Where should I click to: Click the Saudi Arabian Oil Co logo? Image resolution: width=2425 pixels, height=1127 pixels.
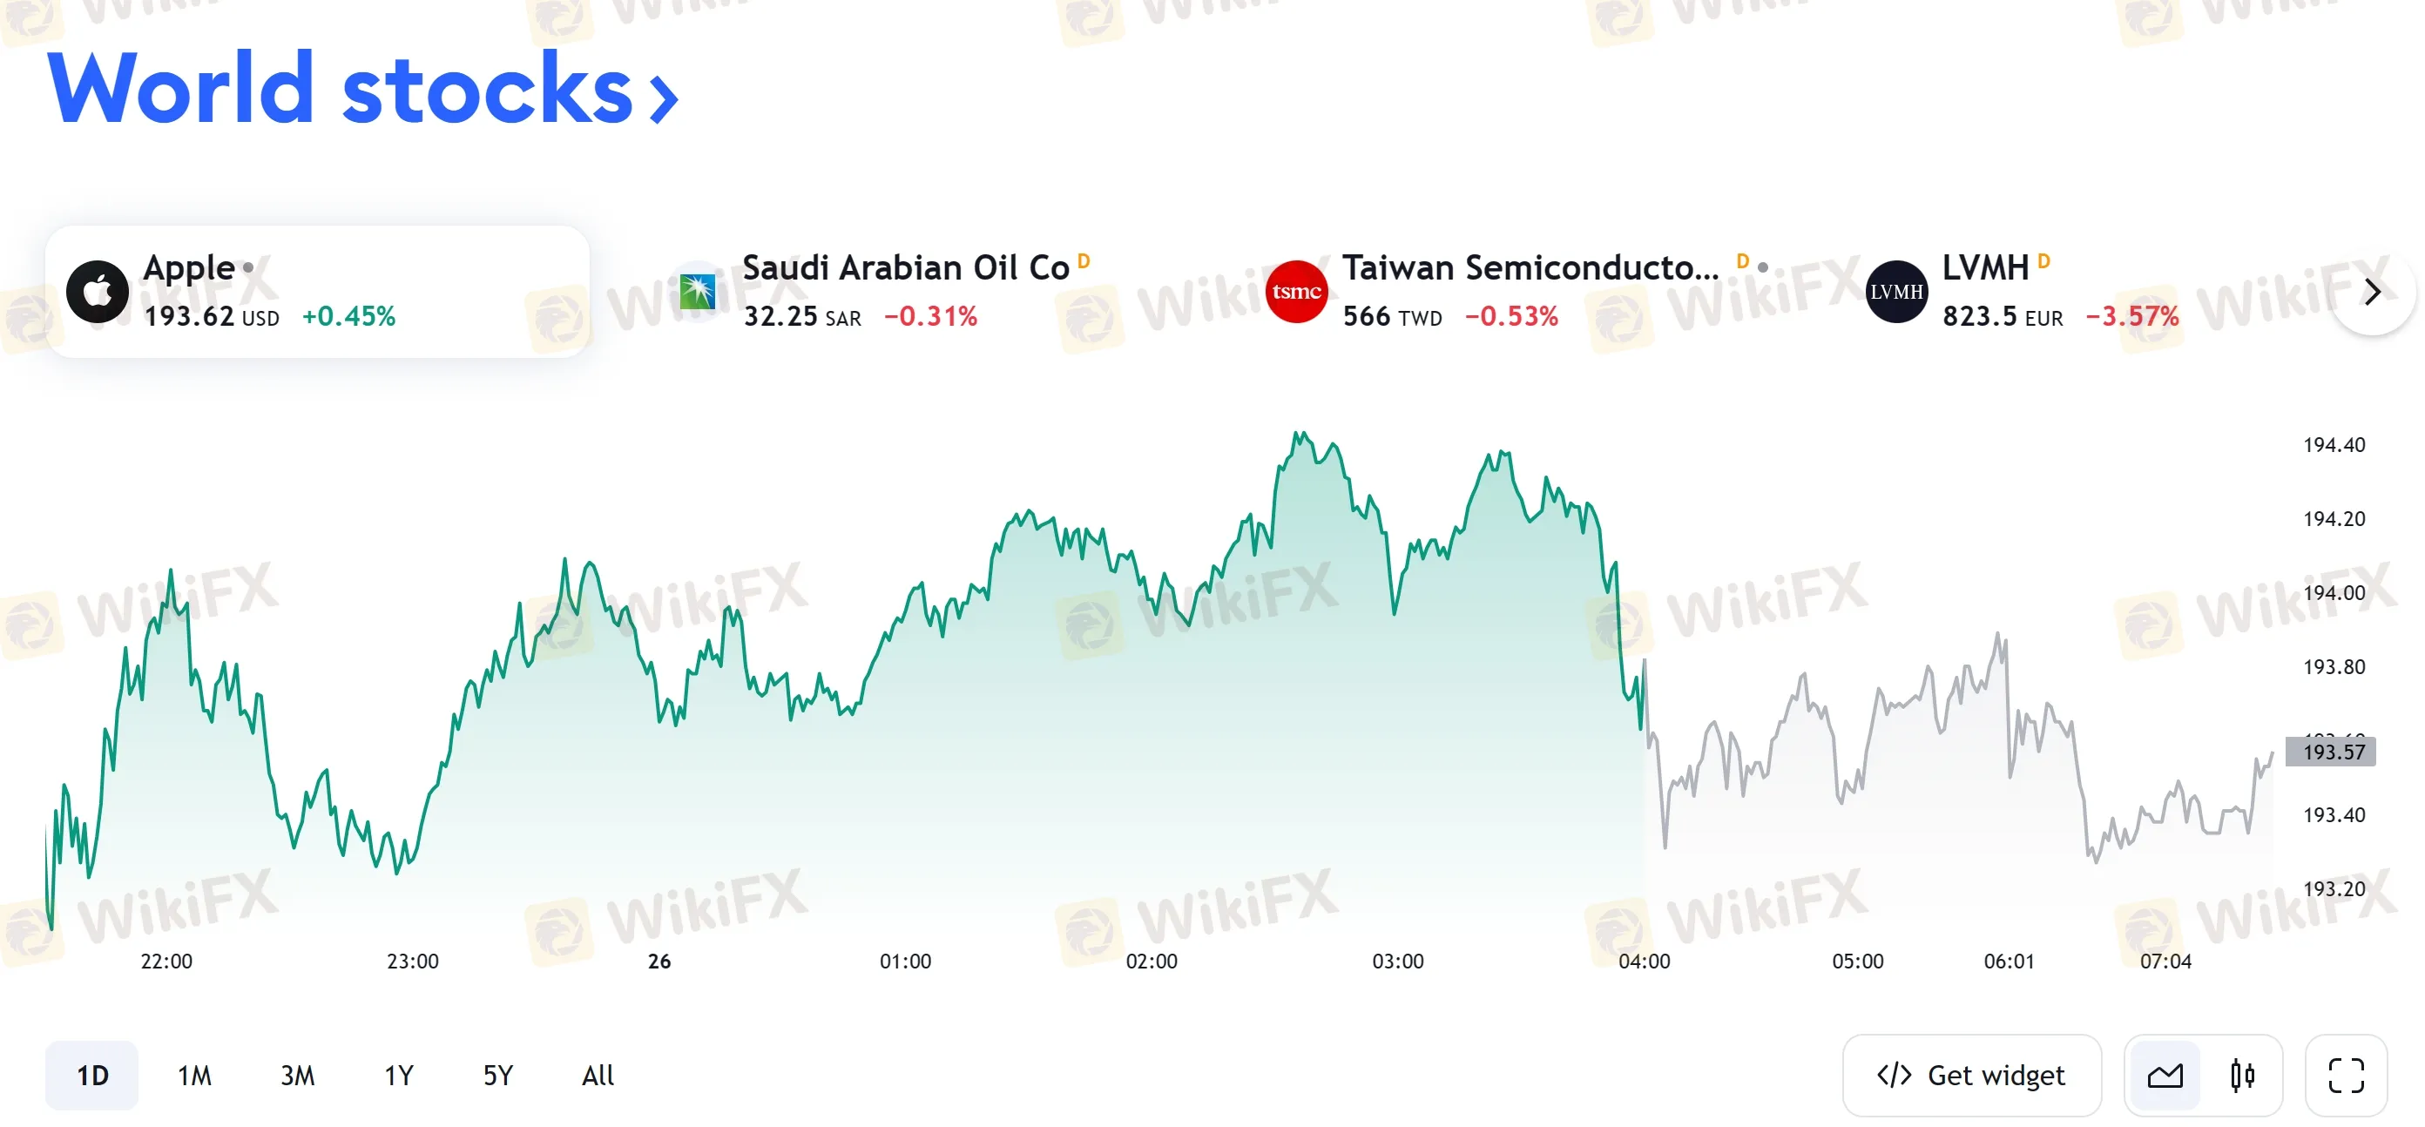click(x=698, y=291)
